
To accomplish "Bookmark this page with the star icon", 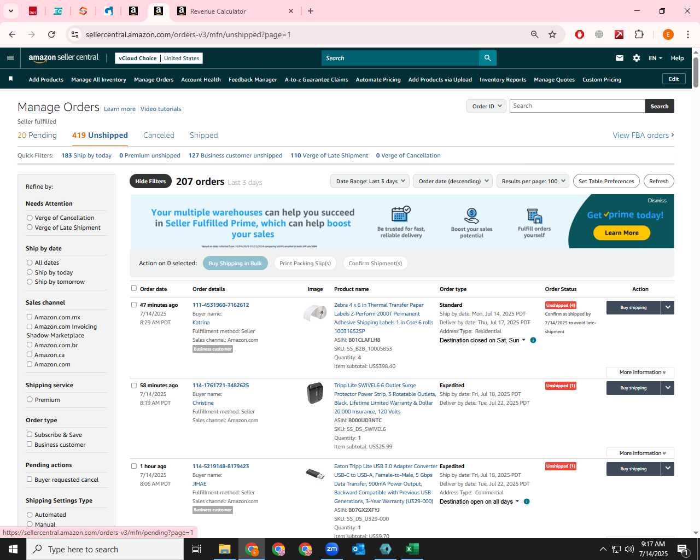I will 552,34.
